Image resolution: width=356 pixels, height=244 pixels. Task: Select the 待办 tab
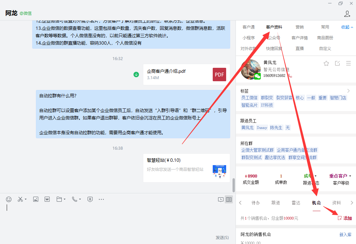point(256,203)
